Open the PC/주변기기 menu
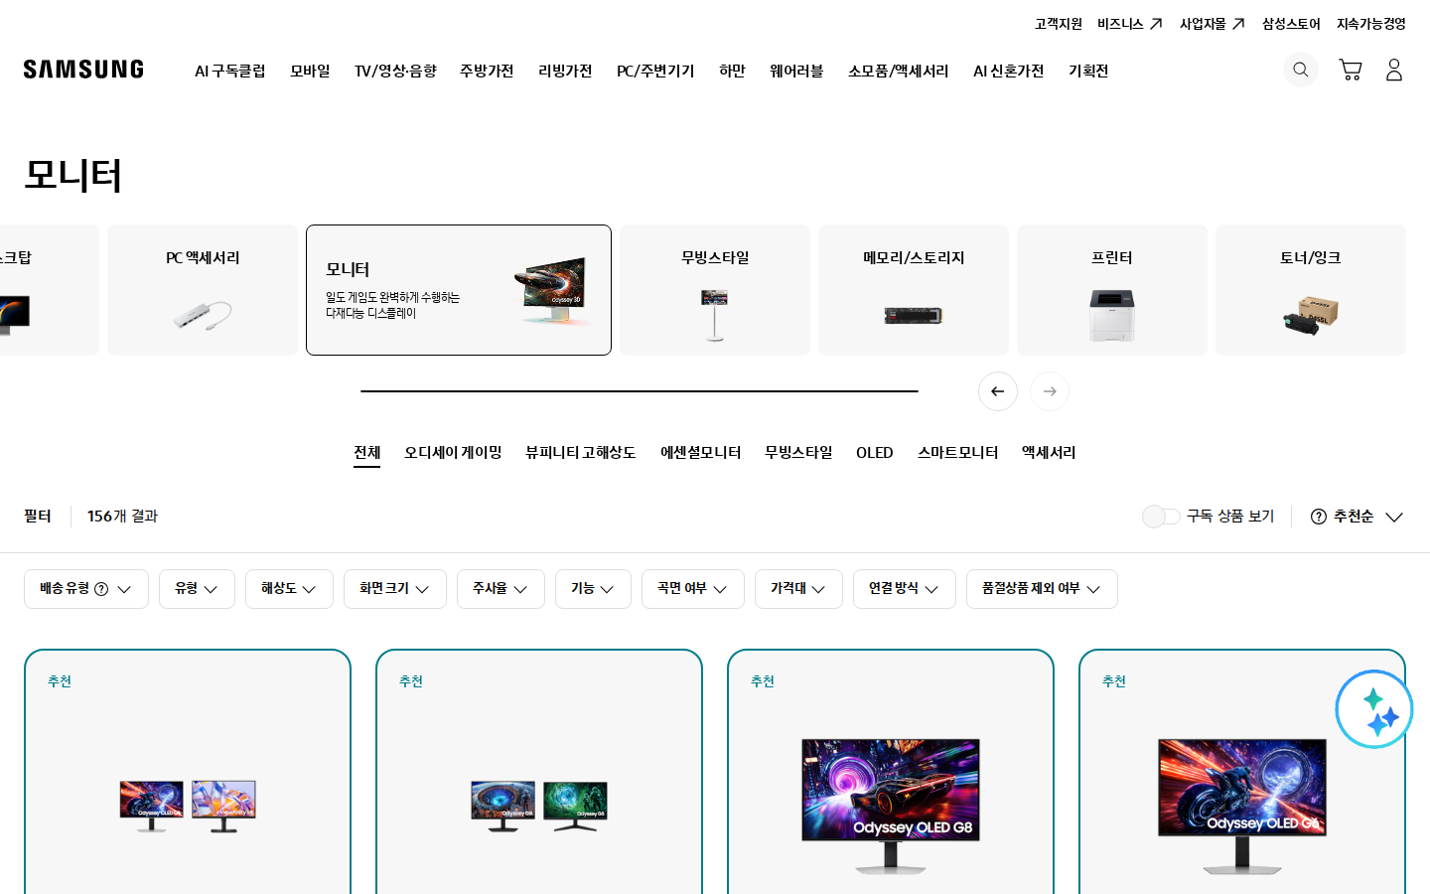 click(655, 72)
